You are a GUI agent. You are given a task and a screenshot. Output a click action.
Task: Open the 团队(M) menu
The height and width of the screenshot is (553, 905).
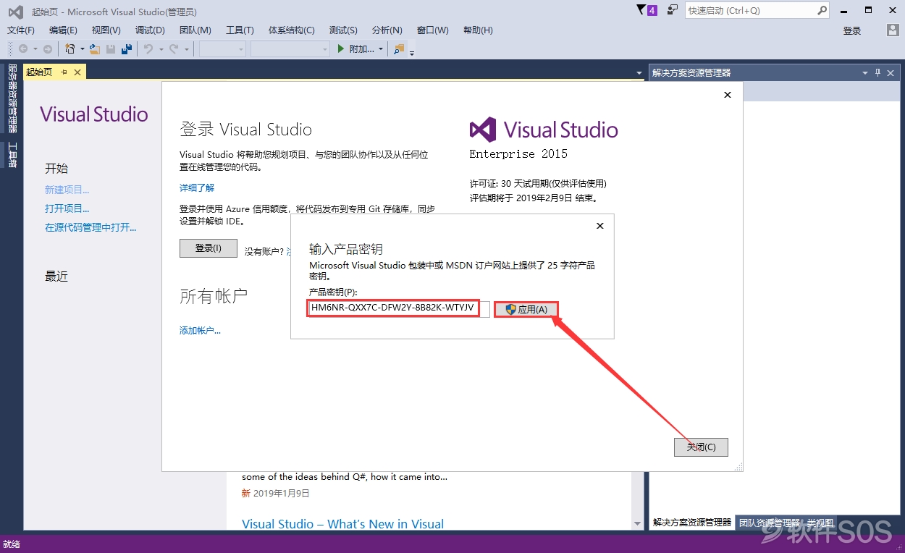point(195,30)
